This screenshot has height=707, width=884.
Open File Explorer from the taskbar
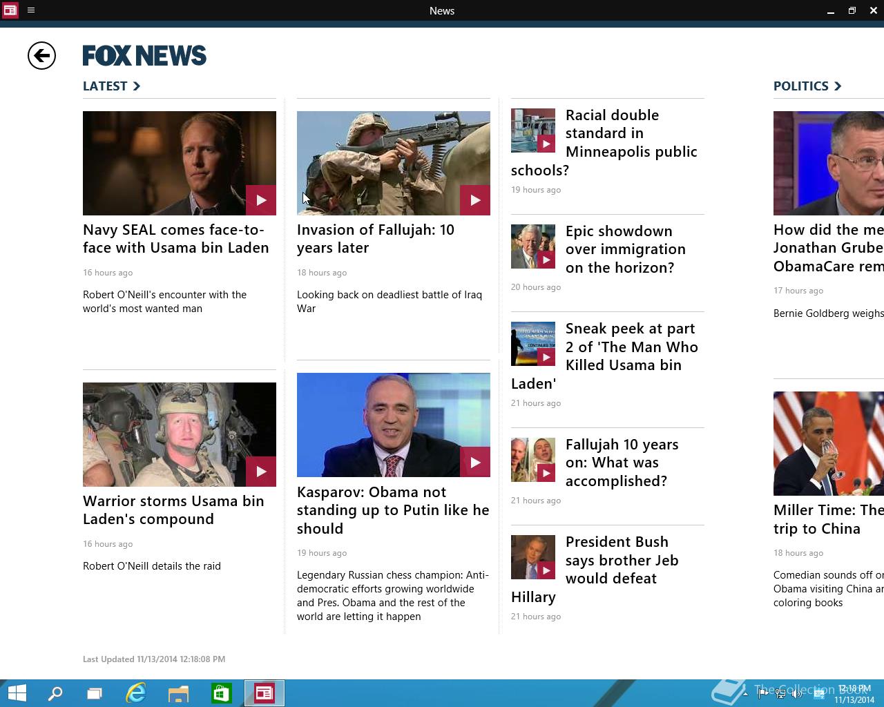click(179, 693)
